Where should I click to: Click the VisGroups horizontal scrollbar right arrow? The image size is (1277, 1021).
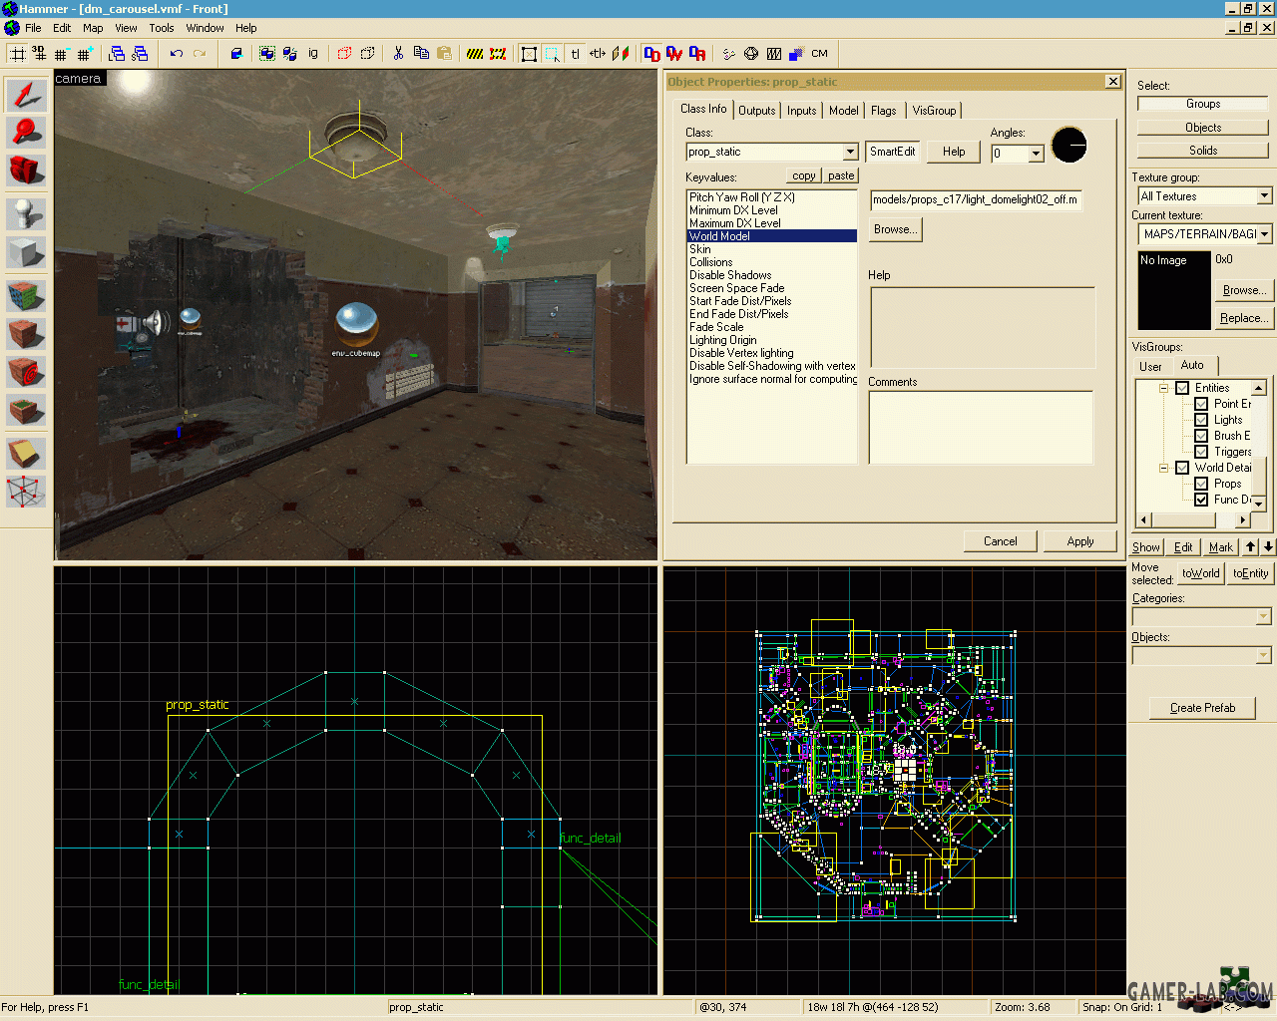pos(1243,519)
